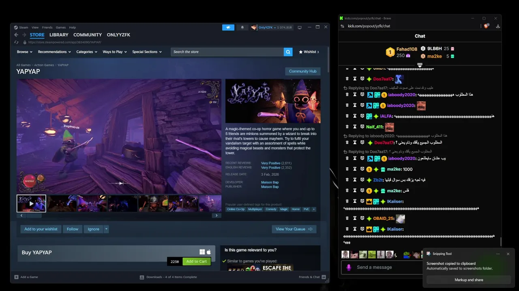This screenshot has width=519, height=291.
Task: Switch to the LIBRARY tab
Action: pos(59,35)
